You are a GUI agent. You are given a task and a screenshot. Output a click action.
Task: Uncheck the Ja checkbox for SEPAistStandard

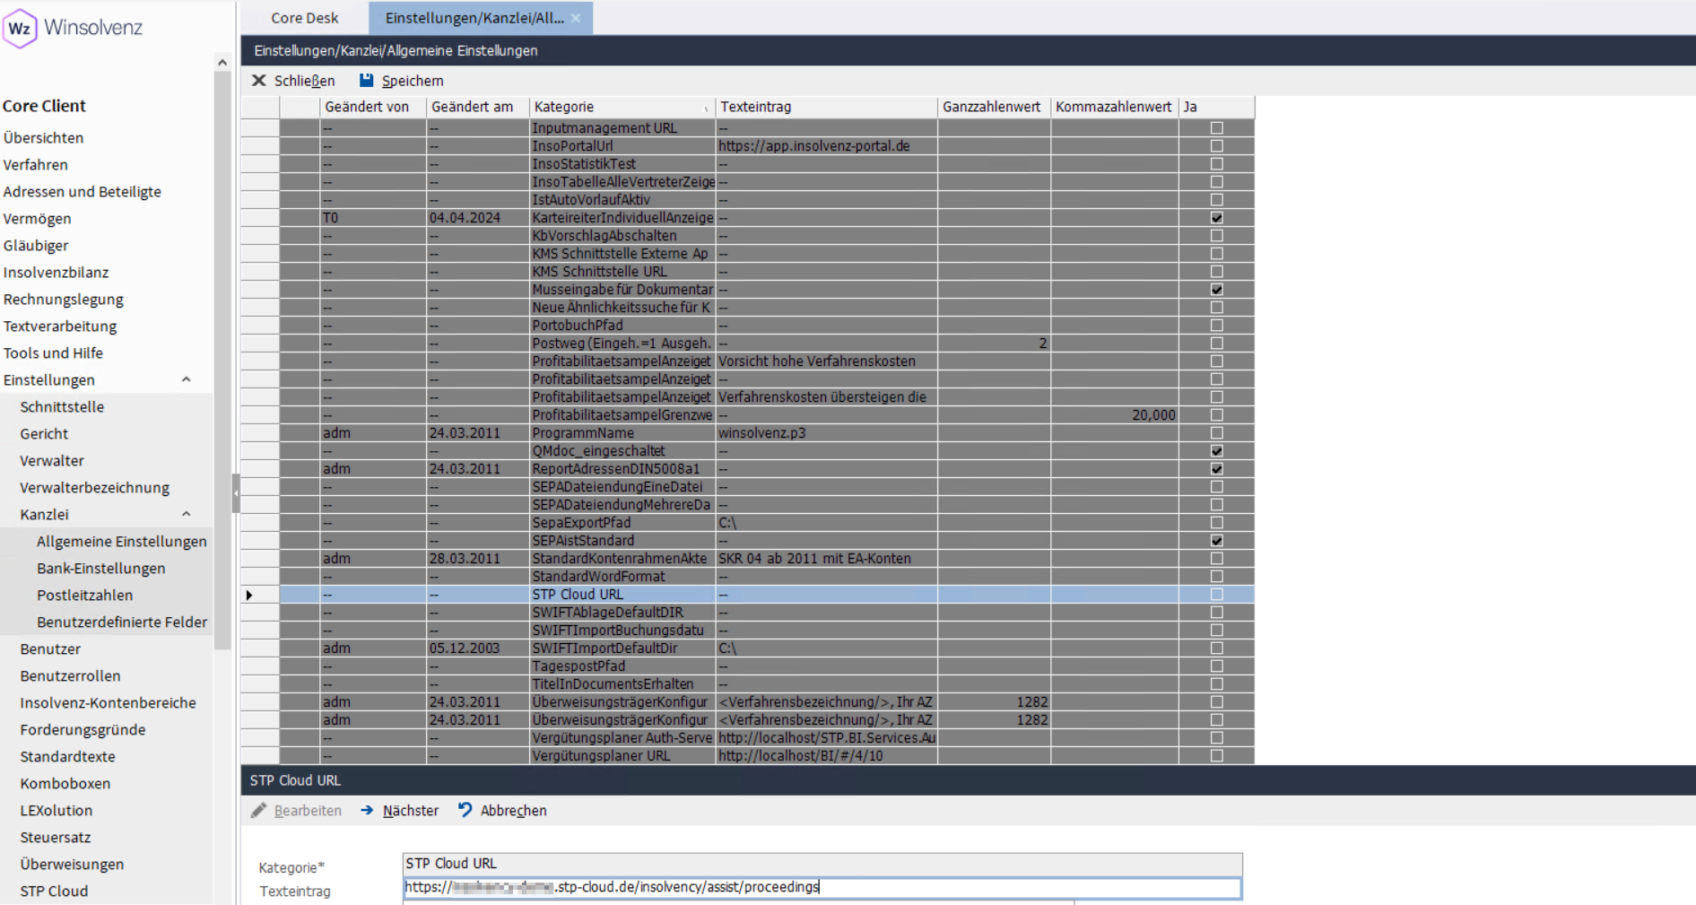point(1216,541)
